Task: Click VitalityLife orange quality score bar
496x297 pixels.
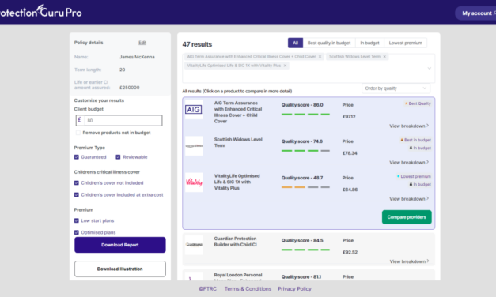Action: 305,187
